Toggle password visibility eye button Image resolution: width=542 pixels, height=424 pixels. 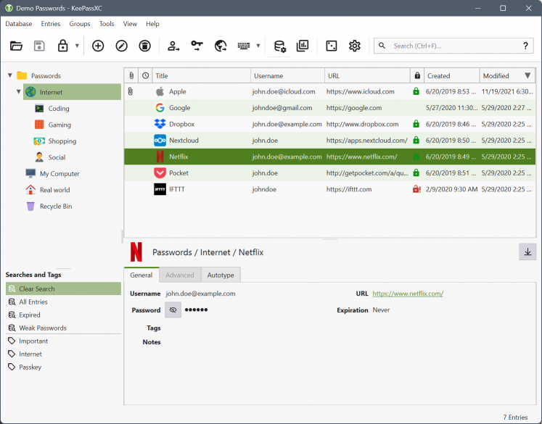click(x=173, y=310)
